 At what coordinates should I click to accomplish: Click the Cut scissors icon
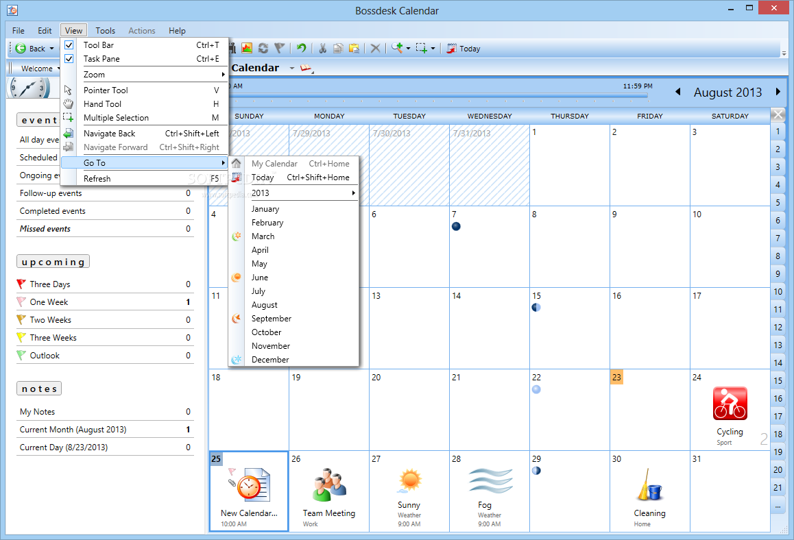tap(322, 48)
